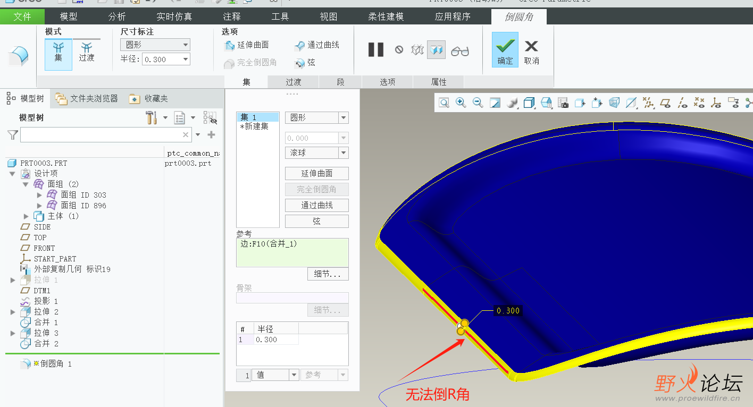The image size is (753, 407).
Task: Toggle the tree visibility-filter eye icon
Action: point(210,117)
